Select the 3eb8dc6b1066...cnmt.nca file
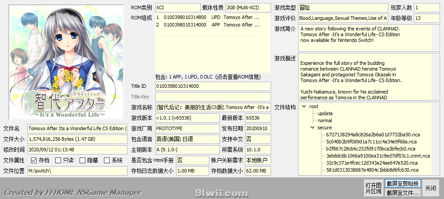444x199 pixels. click(378, 156)
